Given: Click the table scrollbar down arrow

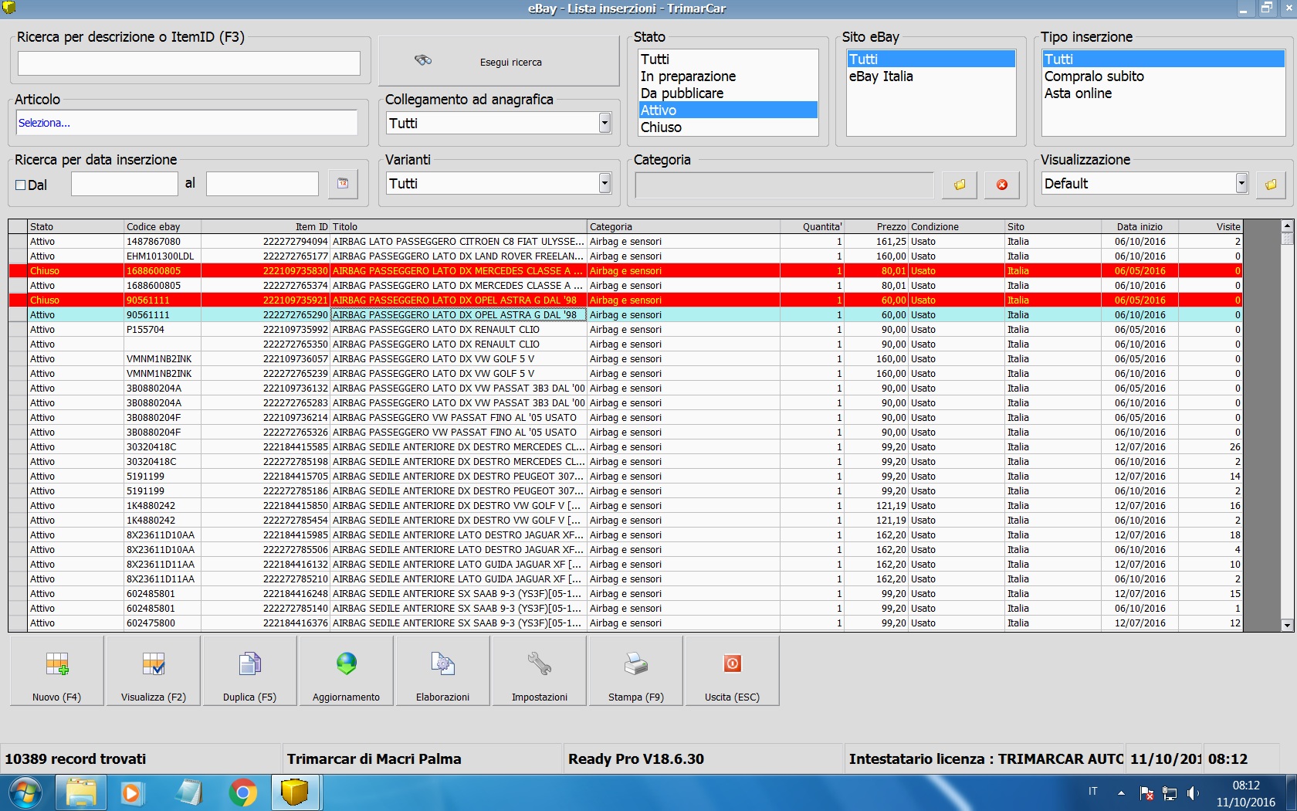Looking at the screenshot, I should (1287, 626).
